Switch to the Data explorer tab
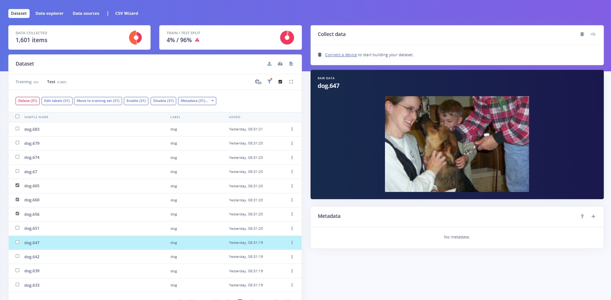Viewport: 611px width, 300px height. pyautogui.click(x=49, y=13)
